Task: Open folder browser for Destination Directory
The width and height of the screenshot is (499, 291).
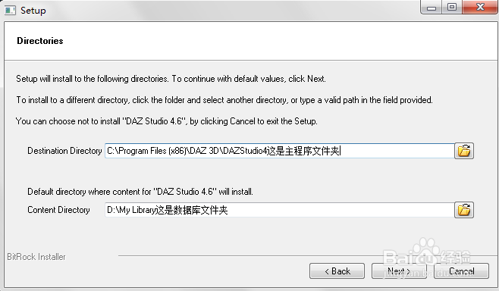Action: 464,151
